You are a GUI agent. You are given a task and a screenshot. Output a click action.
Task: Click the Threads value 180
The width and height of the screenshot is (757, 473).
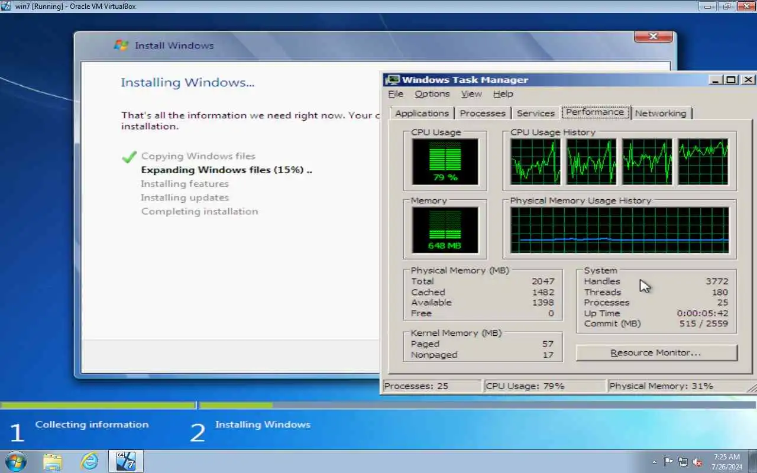[x=720, y=292]
